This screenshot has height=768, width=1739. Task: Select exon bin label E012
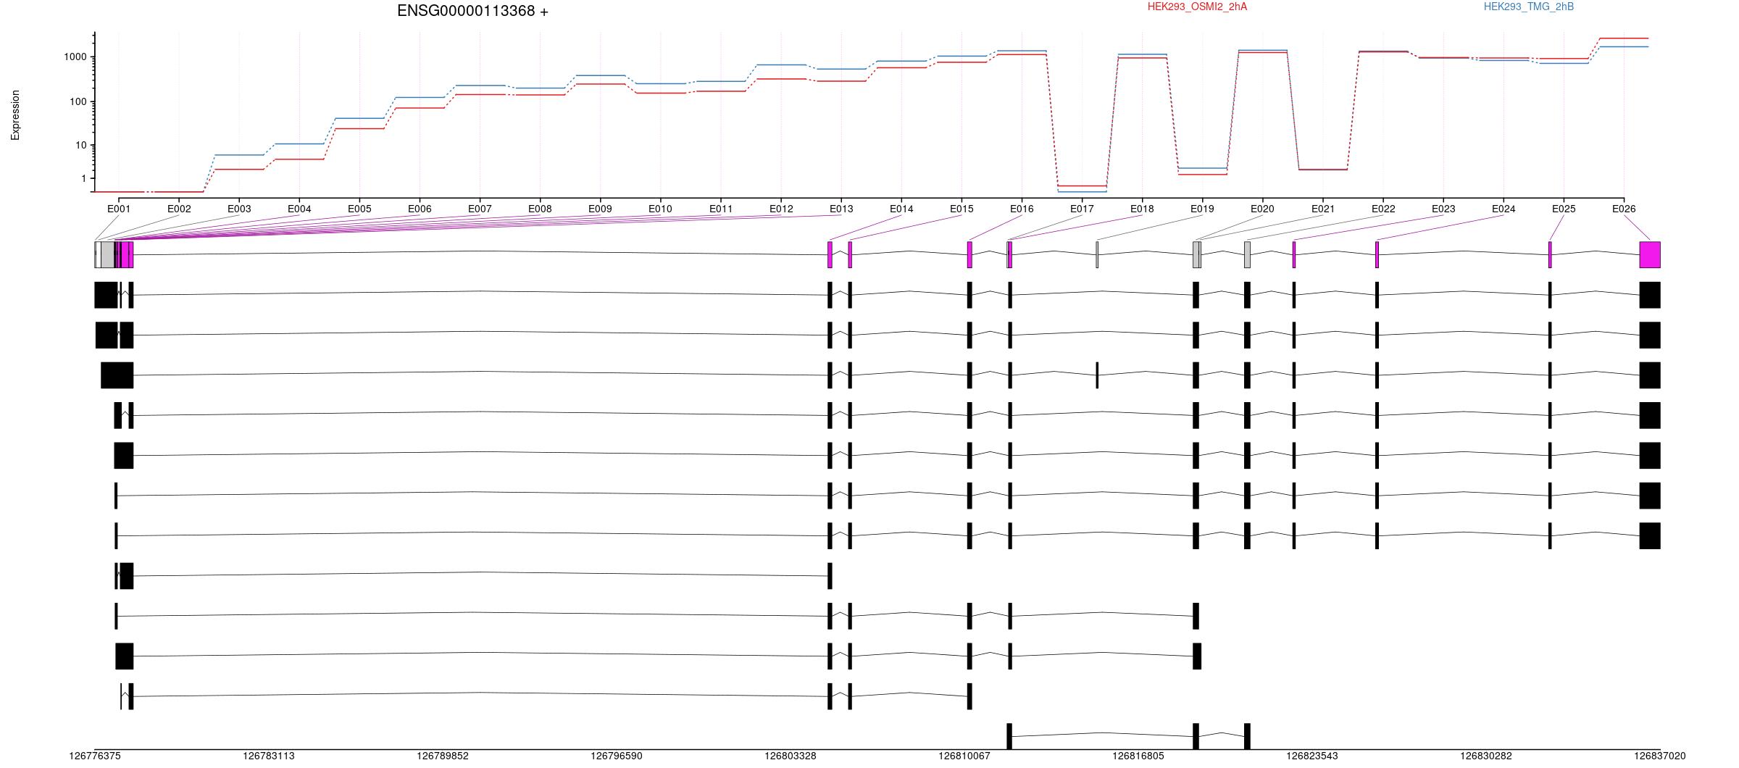781,209
